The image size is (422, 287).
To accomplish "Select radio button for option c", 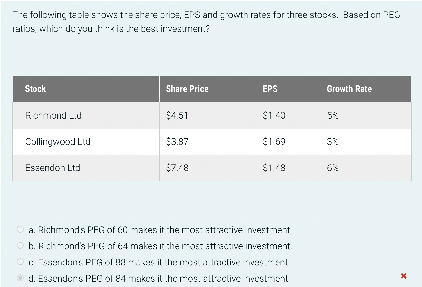I will [20, 261].
